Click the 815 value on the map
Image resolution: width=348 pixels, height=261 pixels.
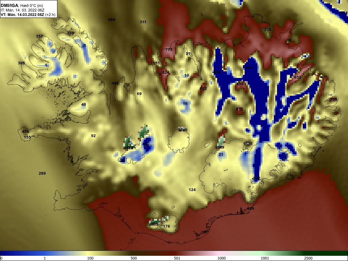pyautogui.click(x=239, y=109)
